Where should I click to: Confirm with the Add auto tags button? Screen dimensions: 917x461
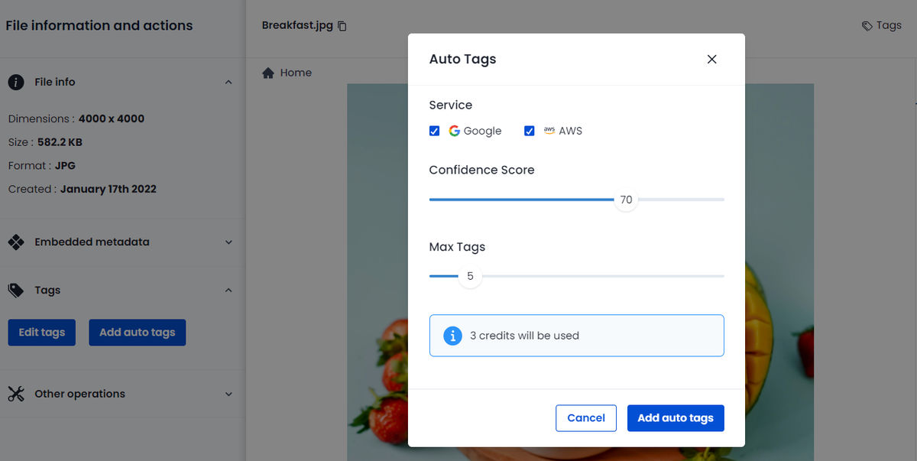point(675,417)
